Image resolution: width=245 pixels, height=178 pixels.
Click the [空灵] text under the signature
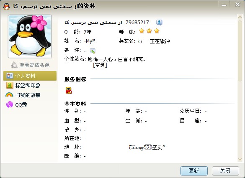[100, 65]
